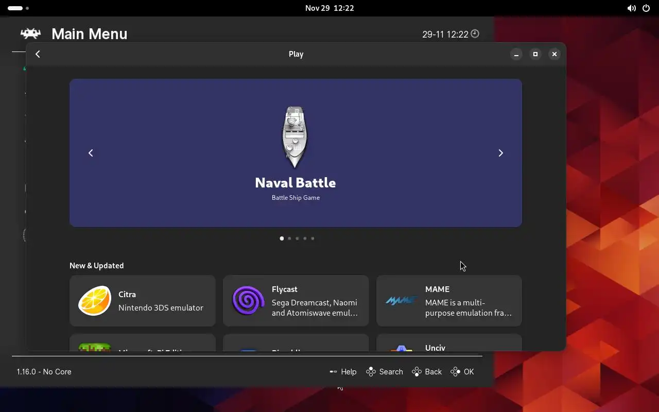The height and width of the screenshot is (412, 659).
Task: Minimize the Play window
Action: click(x=516, y=54)
